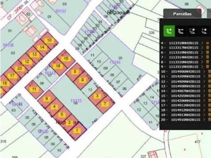The image size is (211, 158).
Task: Click block label 11133 on the map
Action: coord(76,101)
